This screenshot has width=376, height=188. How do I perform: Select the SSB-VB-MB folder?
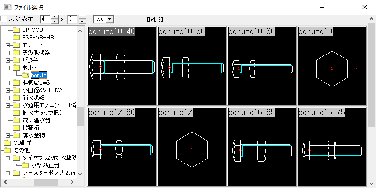coord(38,38)
